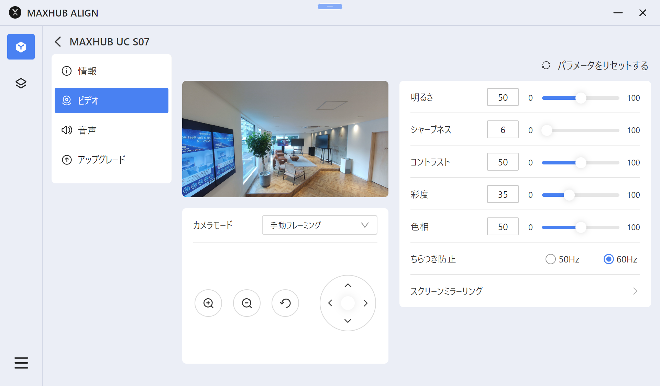Click the zoom out camera icon
The width and height of the screenshot is (660, 386).
coord(247,303)
